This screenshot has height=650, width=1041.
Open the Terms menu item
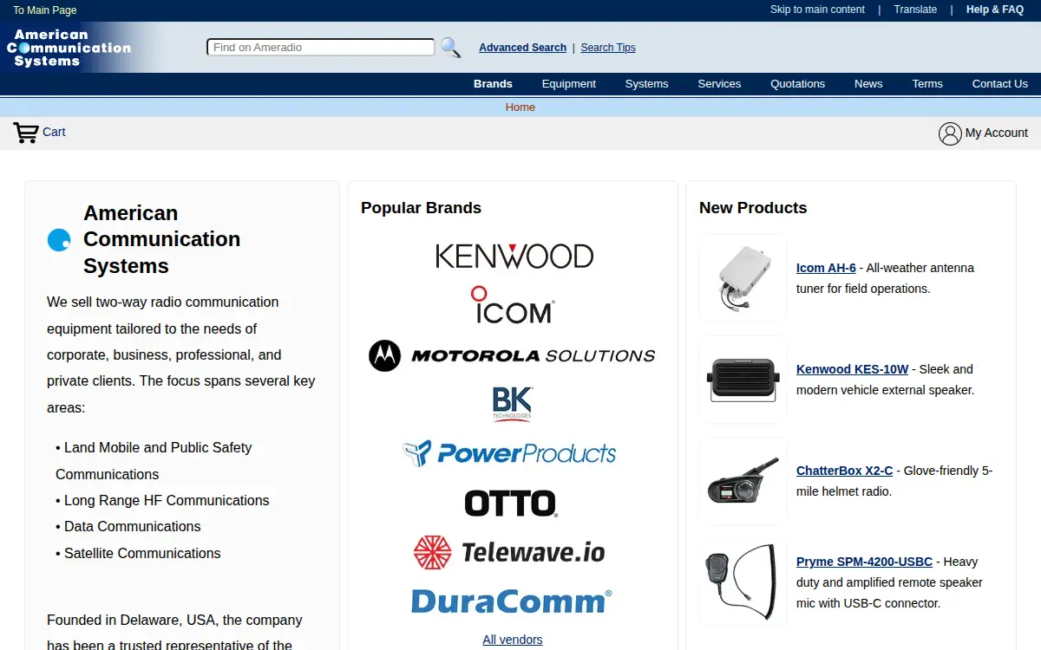pos(927,84)
